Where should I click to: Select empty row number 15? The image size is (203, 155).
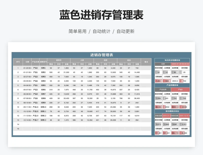pyautogui.click(x=18, y=129)
